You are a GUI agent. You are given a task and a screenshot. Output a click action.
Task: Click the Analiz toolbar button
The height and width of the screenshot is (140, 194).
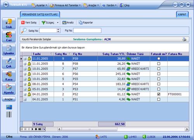[68, 22]
